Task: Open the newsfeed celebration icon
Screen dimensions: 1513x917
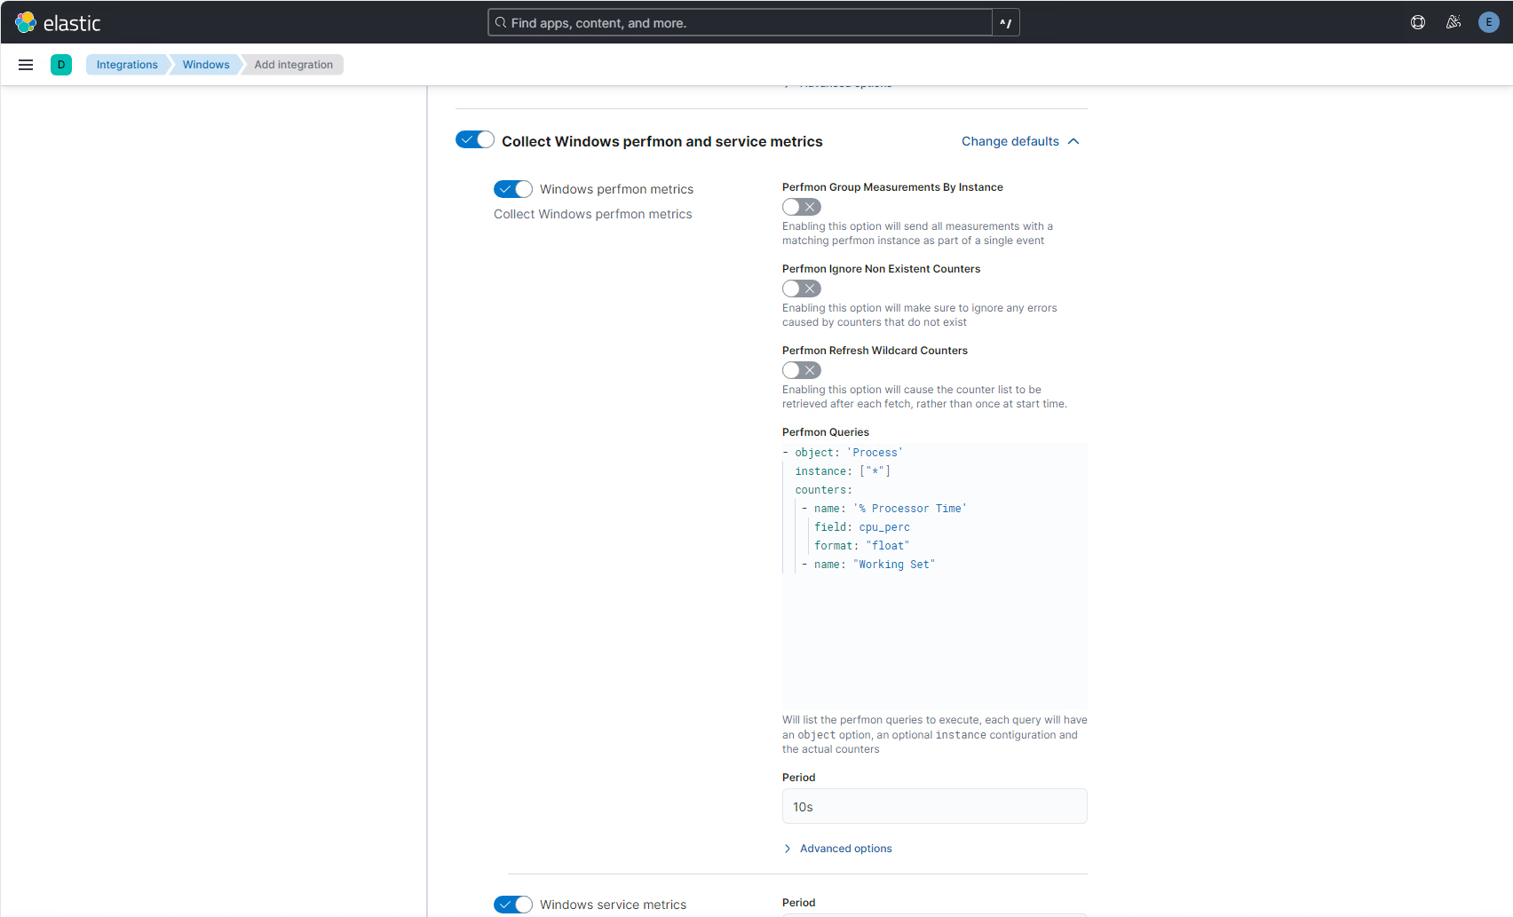Action: 1454,22
